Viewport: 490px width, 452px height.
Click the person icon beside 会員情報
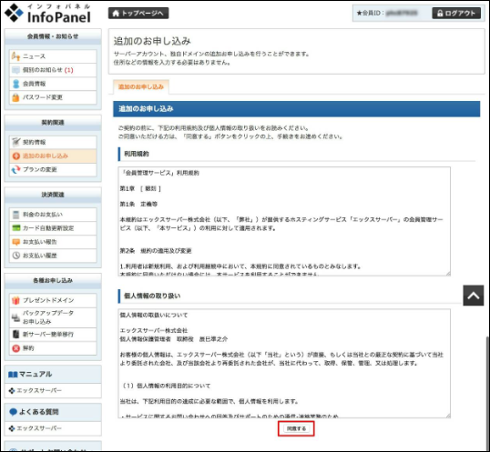point(15,84)
